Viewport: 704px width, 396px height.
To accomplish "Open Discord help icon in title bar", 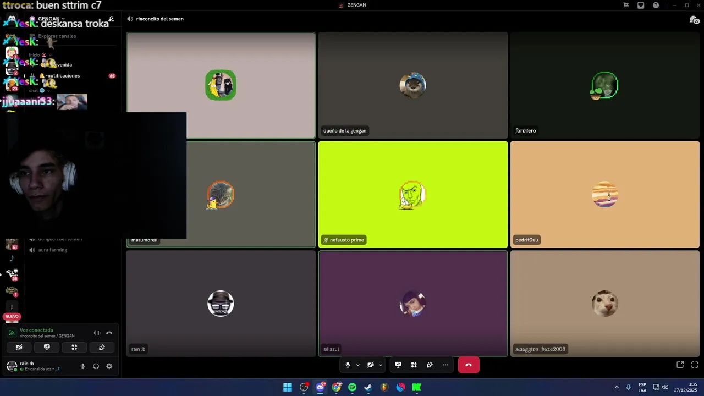I will click(x=656, y=5).
